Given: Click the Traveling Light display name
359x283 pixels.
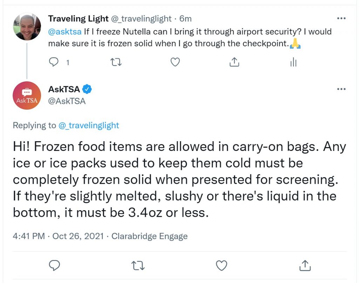Looking at the screenshot, I should 78,19.
